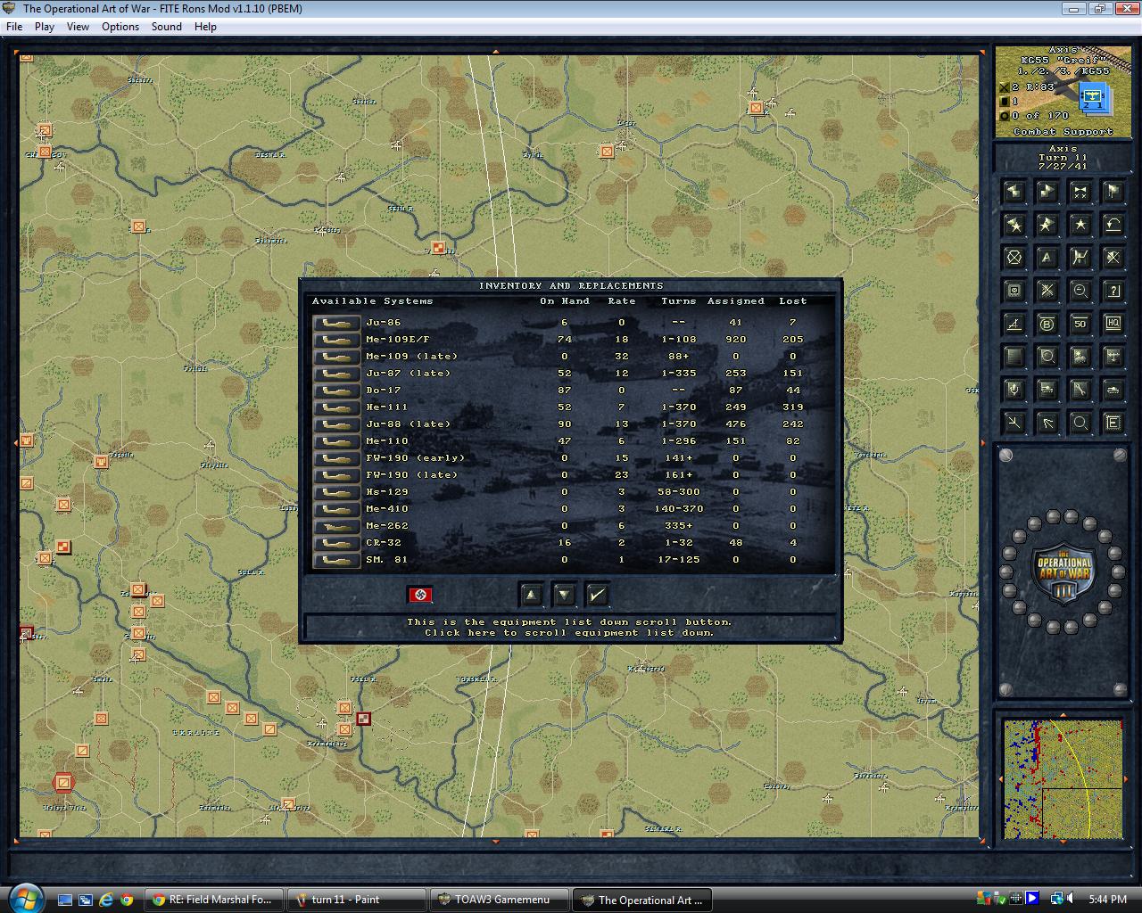The width and height of the screenshot is (1142, 913).
Task: Click the "Lost" column header
Action: point(792,301)
